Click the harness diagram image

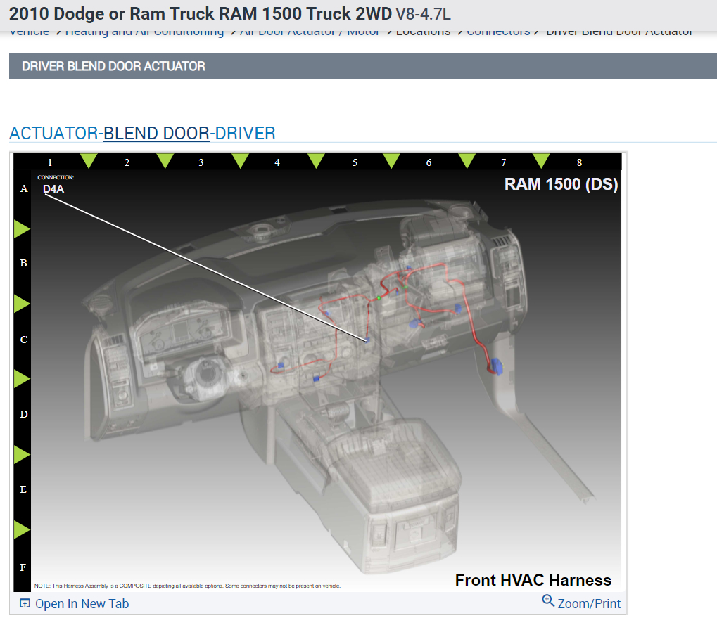click(317, 372)
